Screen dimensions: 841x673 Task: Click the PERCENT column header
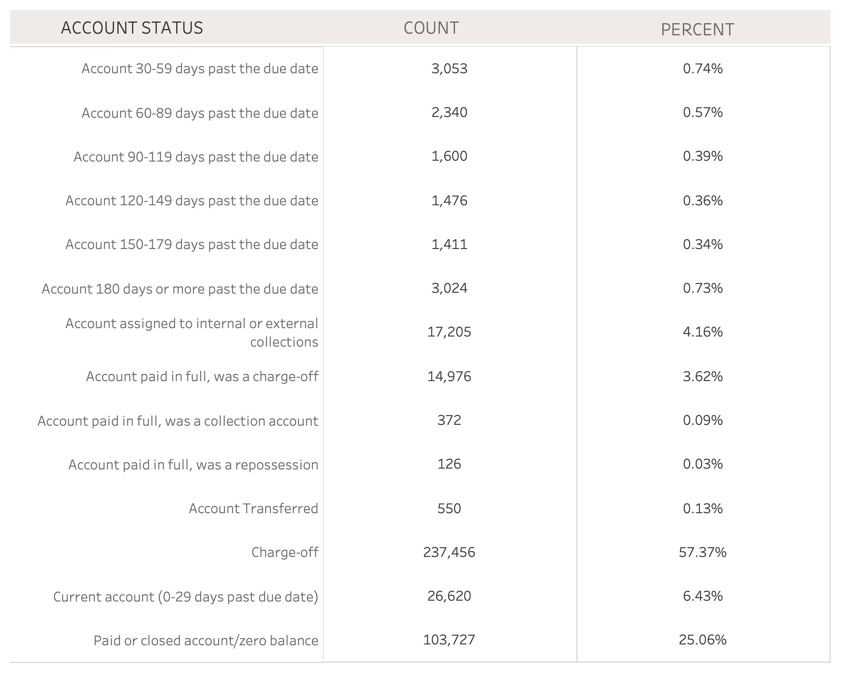point(697,30)
